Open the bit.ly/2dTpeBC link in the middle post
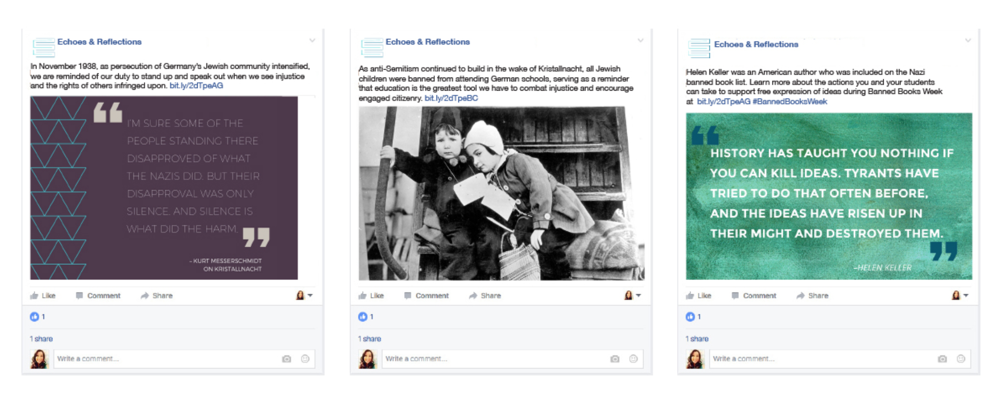Viewport: 1001px width, 412px height. 451,98
